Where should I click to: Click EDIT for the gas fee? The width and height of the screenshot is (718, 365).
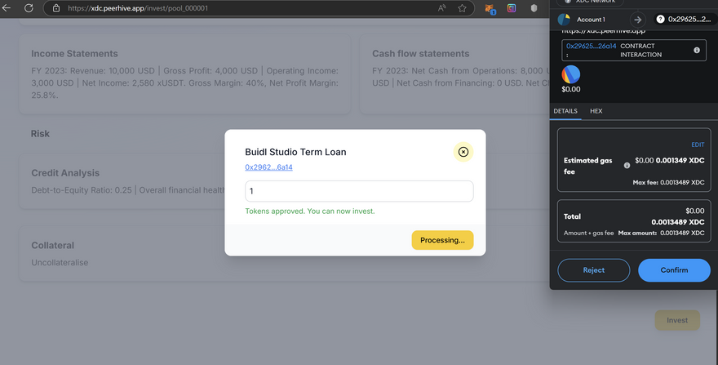(x=698, y=145)
